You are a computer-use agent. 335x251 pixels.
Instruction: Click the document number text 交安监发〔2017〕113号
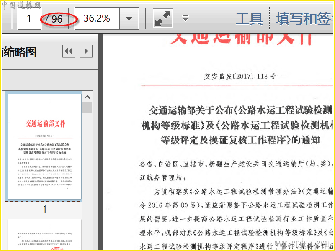pos(240,77)
